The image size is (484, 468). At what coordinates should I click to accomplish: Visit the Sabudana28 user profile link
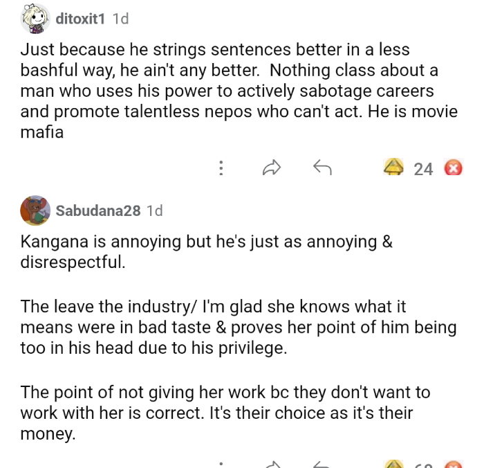[x=98, y=210]
